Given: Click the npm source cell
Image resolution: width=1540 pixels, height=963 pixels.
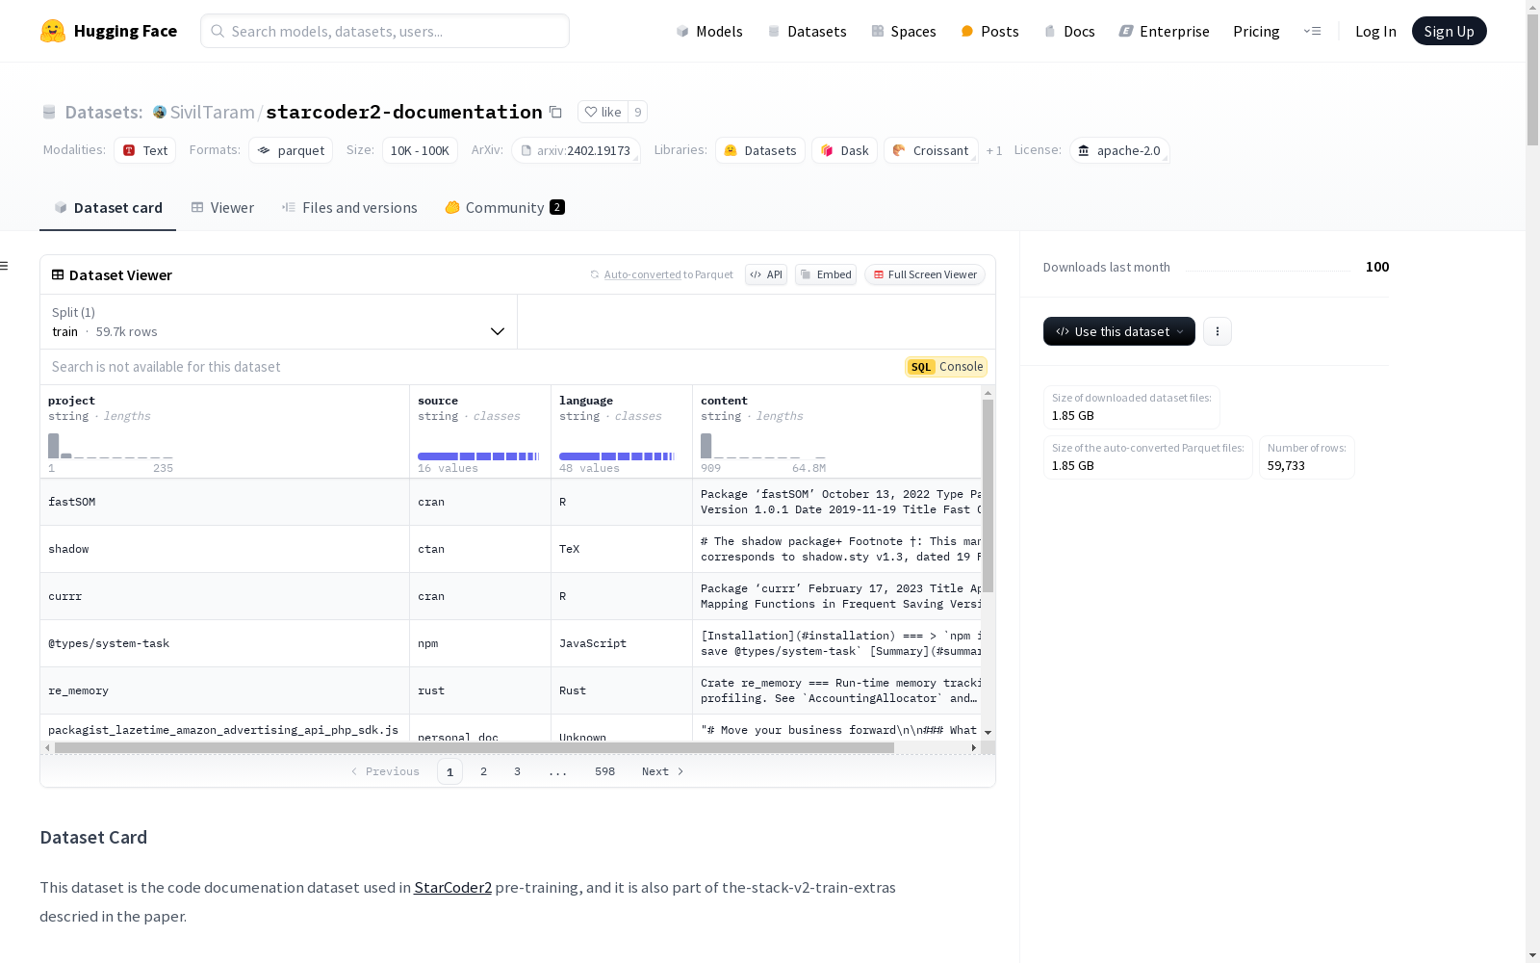Looking at the screenshot, I should [x=480, y=643].
